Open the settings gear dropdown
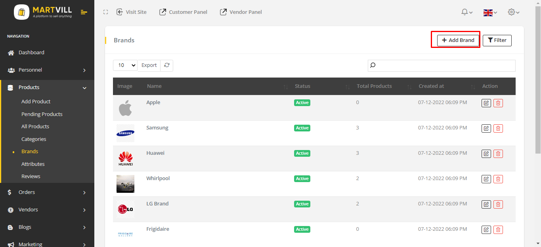 pos(513,12)
